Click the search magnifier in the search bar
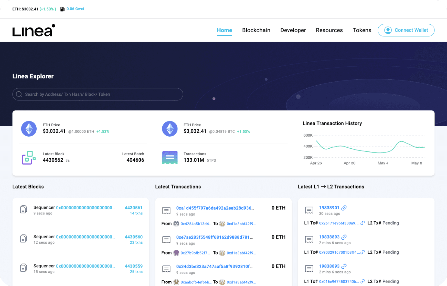Viewport: 447px width, 286px height. pos(19,94)
